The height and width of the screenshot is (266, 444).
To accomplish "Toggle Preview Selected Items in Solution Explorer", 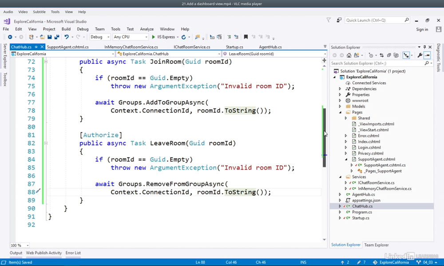I will tap(428, 55).
